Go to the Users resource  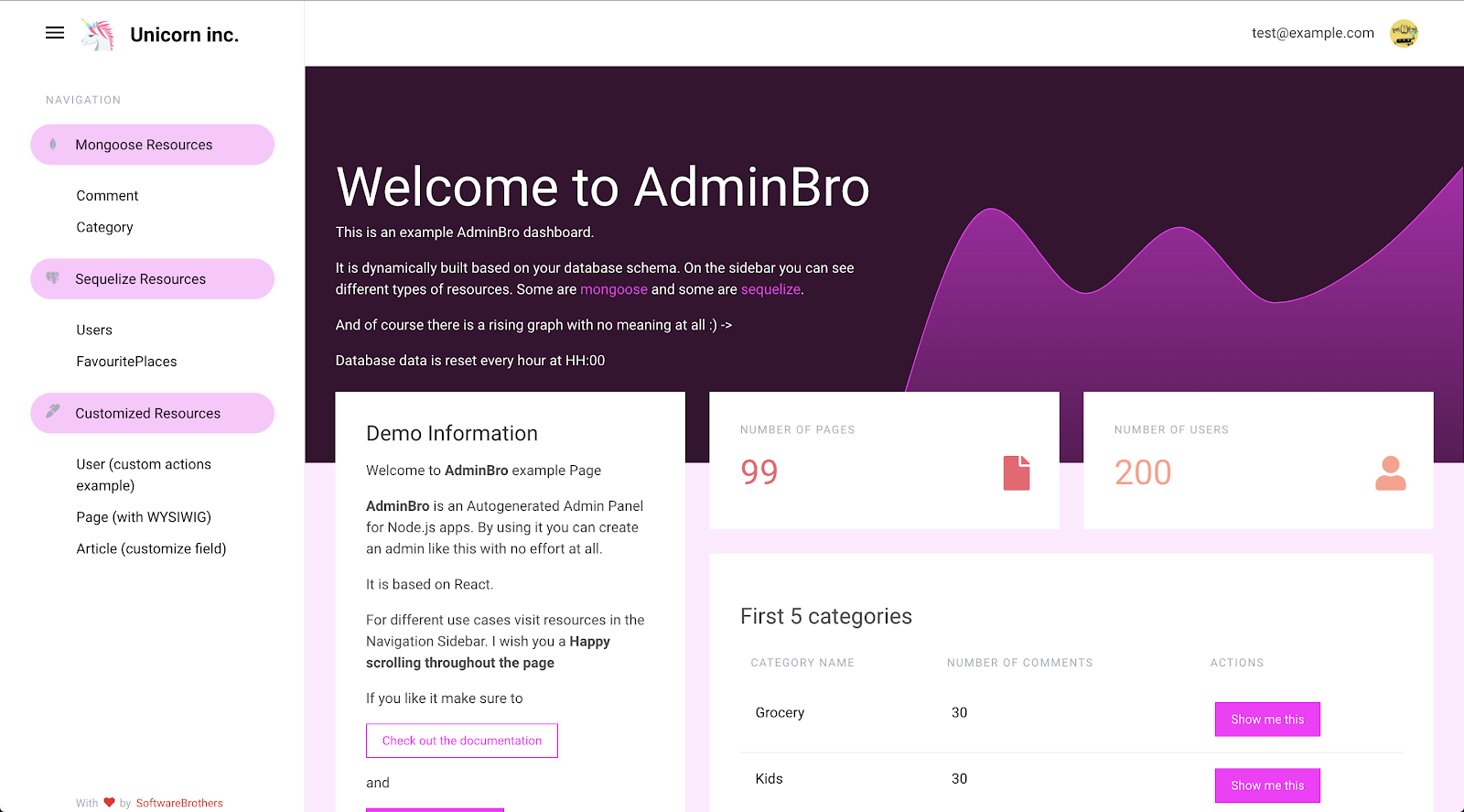[x=94, y=330]
